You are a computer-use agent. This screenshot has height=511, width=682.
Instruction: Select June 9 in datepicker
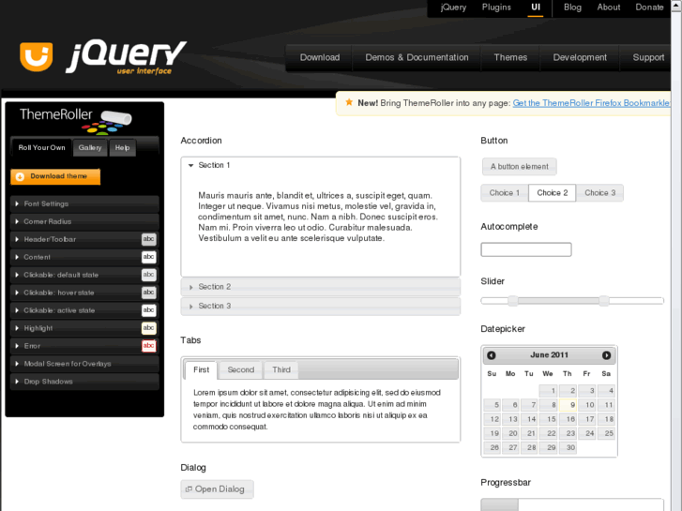point(568,405)
